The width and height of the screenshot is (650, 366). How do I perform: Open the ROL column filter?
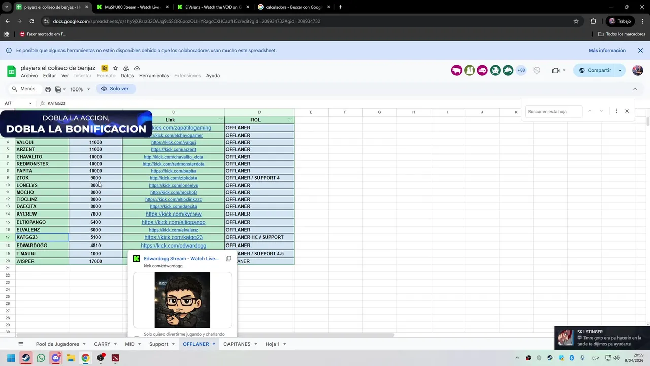[x=290, y=120]
